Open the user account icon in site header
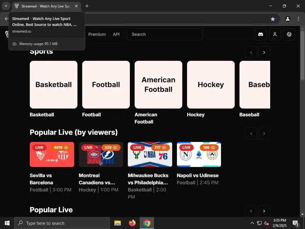305x229 pixels. (275, 34)
